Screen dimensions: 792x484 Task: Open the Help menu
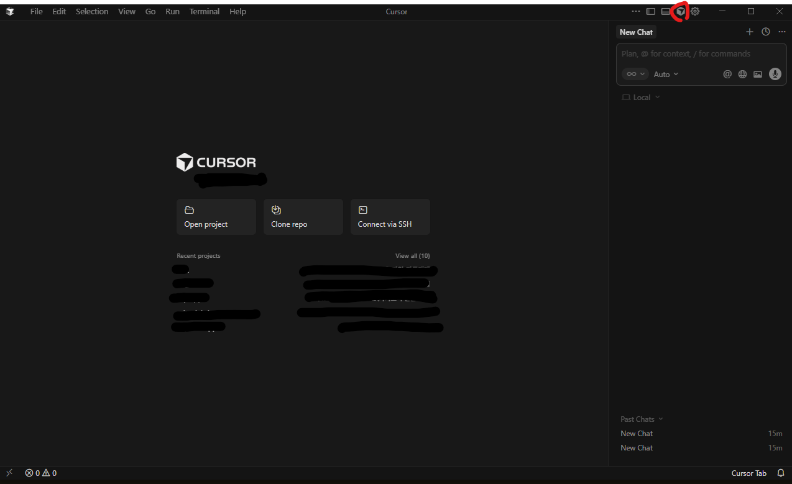pos(237,11)
